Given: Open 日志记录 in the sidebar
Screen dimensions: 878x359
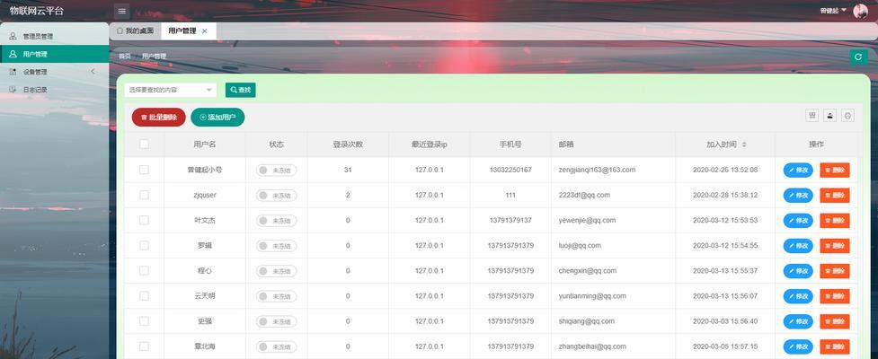Looking at the screenshot, I should click(x=54, y=90).
